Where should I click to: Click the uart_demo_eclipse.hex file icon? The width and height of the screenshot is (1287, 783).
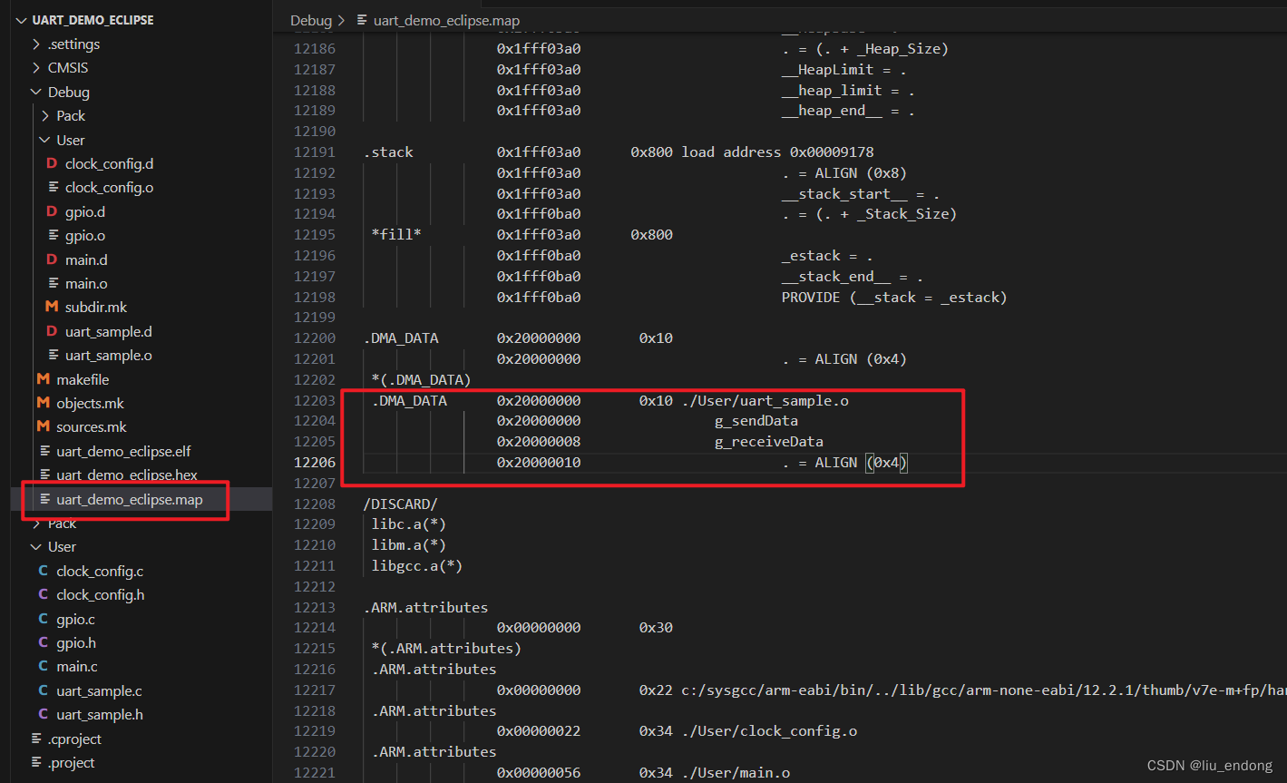[44, 475]
